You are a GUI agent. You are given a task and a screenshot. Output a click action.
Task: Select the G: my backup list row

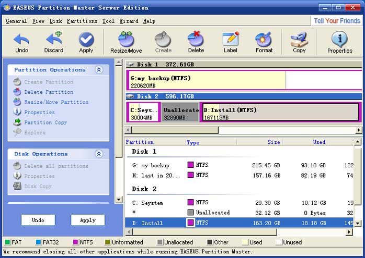tap(240, 165)
